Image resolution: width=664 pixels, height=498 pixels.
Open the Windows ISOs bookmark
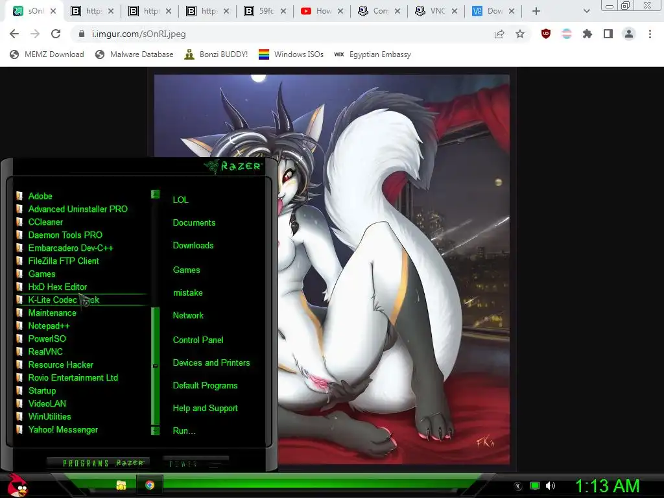291,54
